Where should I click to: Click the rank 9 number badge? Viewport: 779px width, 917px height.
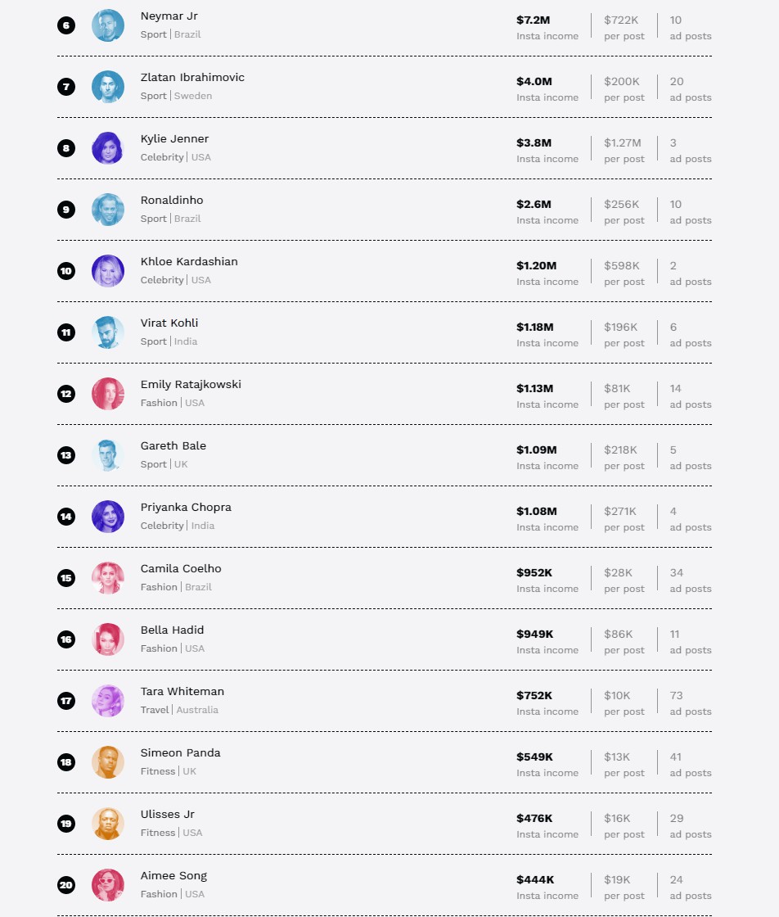click(x=66, y=210)
